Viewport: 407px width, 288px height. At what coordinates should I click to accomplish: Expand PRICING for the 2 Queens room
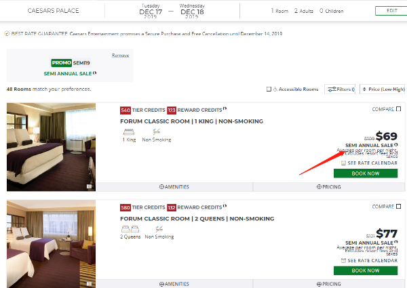tap(329, 284)
